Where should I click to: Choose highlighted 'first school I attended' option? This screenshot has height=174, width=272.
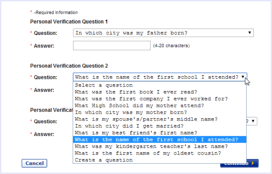click(160, 140)
